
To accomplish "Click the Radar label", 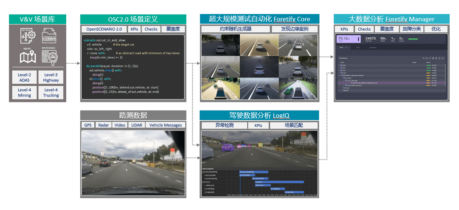I will 103,125.
